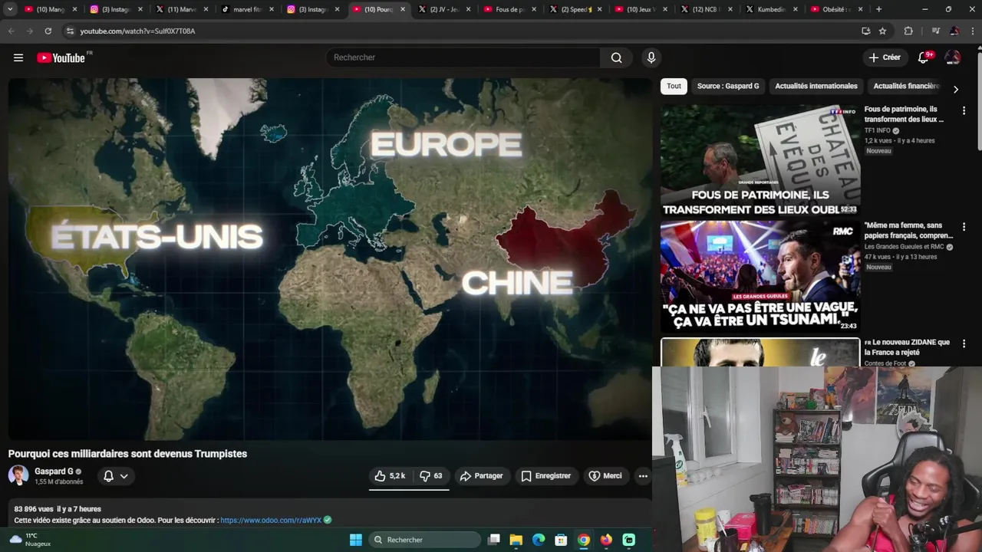Viewport: 982px width, 552px height.
Task: Open options for Le nouveau ZIDANE video
Action: point(964,343)
